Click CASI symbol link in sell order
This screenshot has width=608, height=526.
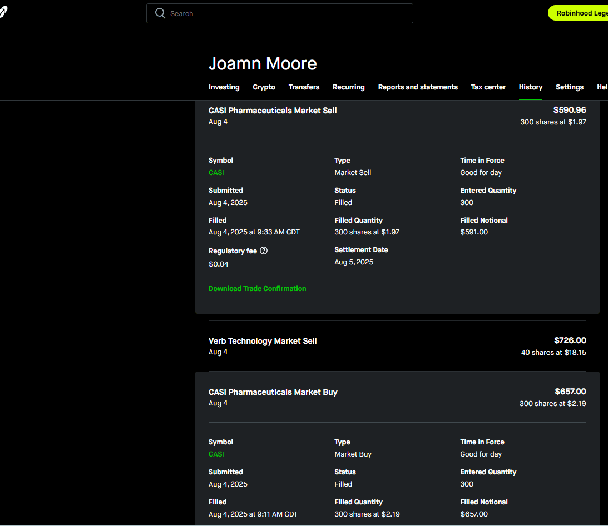(216, 173)
